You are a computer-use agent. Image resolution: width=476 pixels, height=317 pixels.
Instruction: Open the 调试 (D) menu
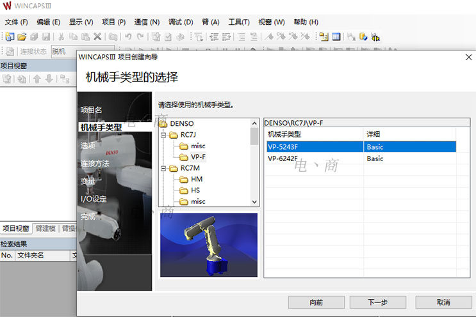(181, 22)
